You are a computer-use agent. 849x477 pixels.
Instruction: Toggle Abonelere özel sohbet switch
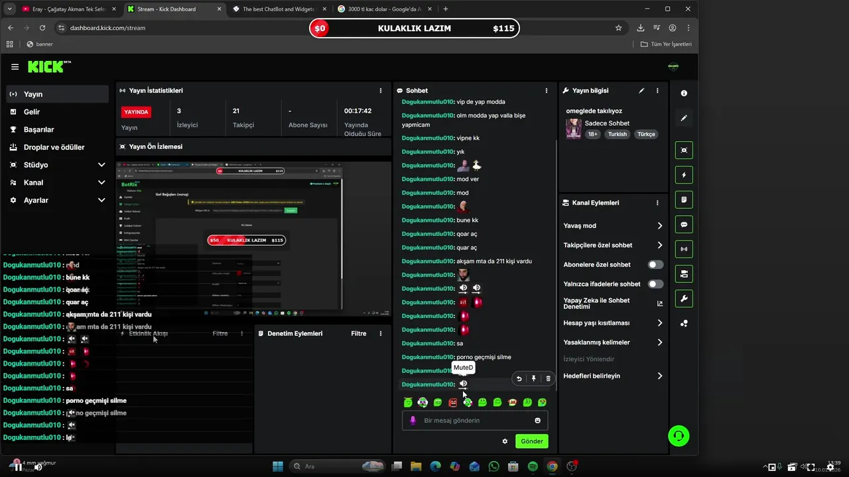[655, 264]
